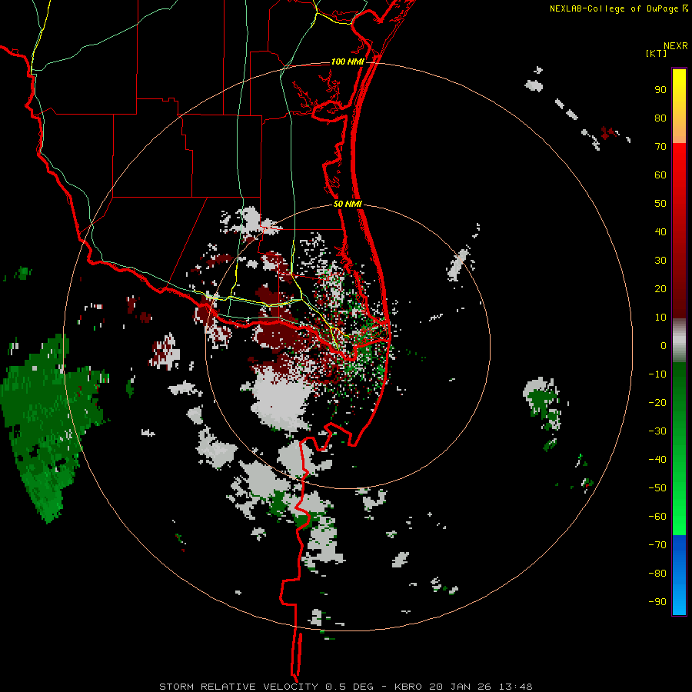Click the blue segment of the color bar
The width and height of the screenshot is (692, 692).
pos(679,575)
